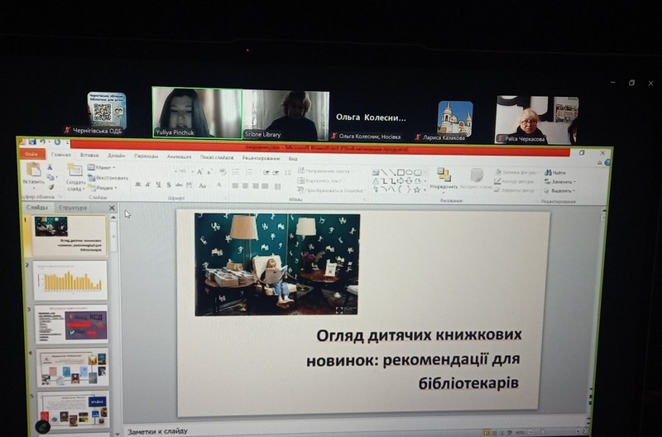662x437 pixels.
Task: Click the Paste (Вставить) clipboard icon
Action: (x=34, y=170)
